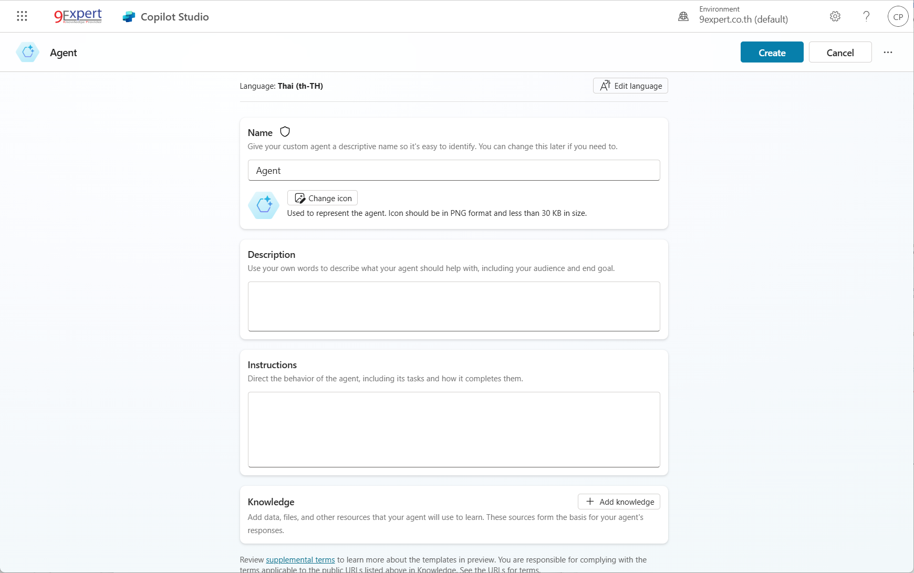The image size is (914, 573).
Task: Click inside the Description text area
Action: pyautogui.click(x=453, y=306)
